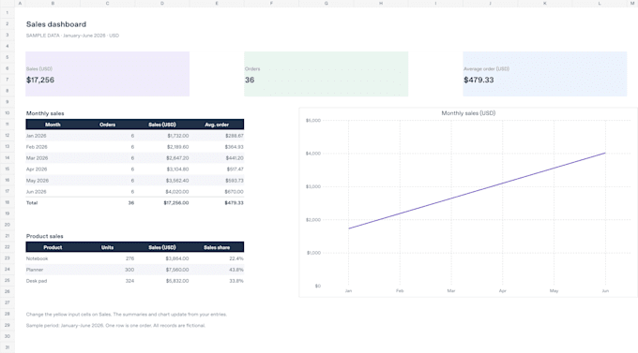
Task: Select the $1,732.00 sales cell
Action: point(162,136)
